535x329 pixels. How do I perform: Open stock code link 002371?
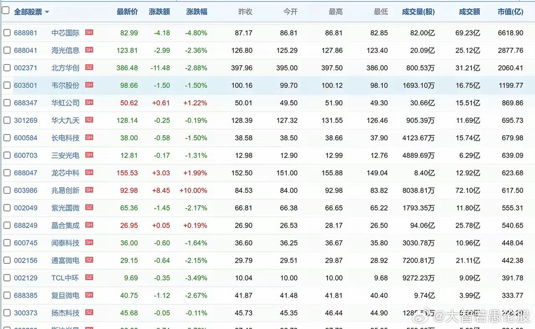25,68
